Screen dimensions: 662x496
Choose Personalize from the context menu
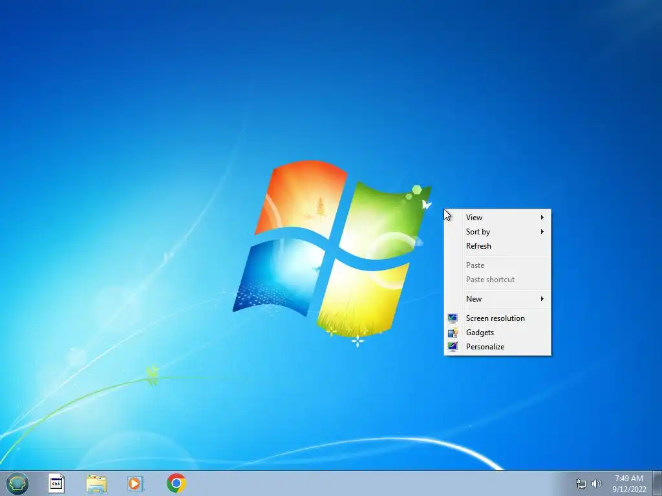coord(497,347)
